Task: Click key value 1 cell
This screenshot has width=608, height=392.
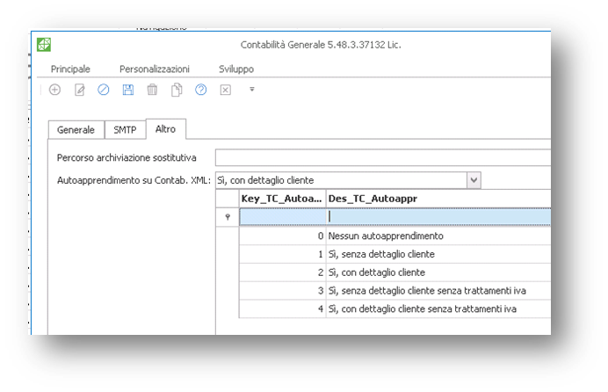Action: (282, 254)
